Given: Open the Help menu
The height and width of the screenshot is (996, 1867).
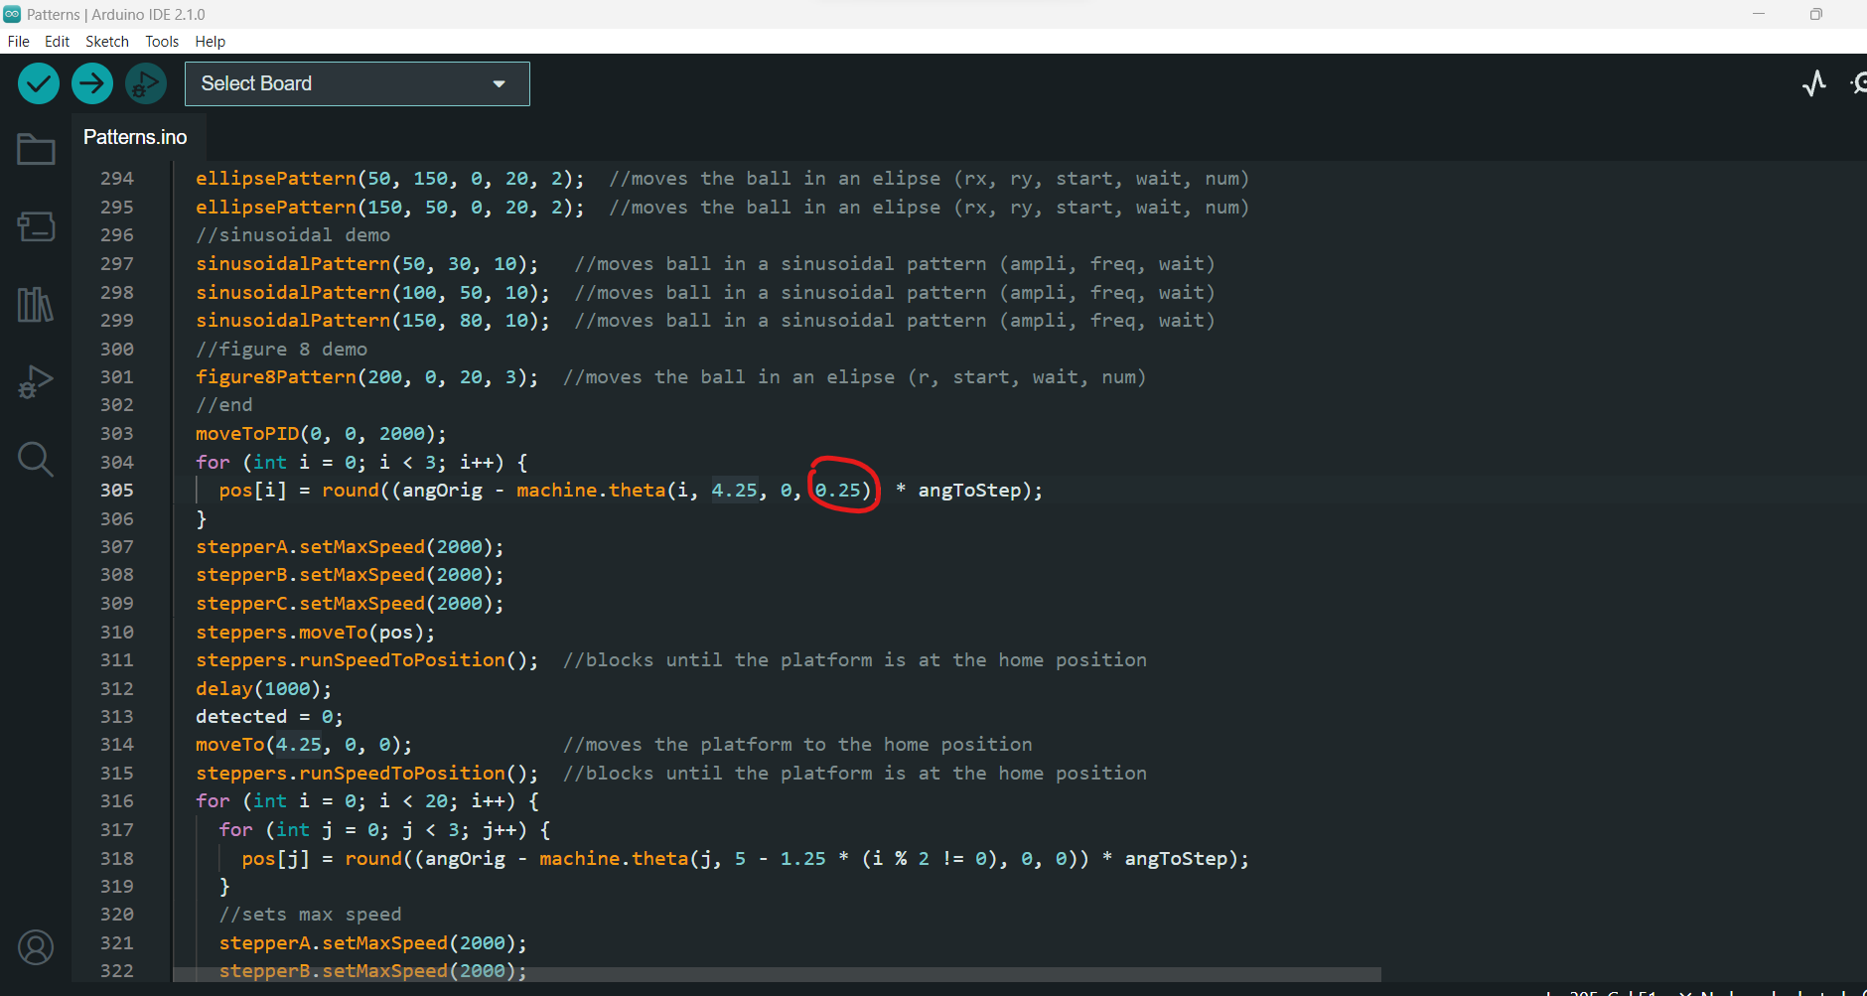Looking at the screenshot, I should pyautogui.click(x=210, y=41).
